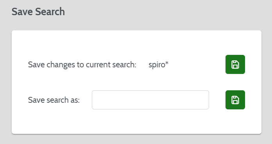Viewport: 272px width, 144px height.
Task: Click the word 'Search' in the page title
Action: click(50, 12)
